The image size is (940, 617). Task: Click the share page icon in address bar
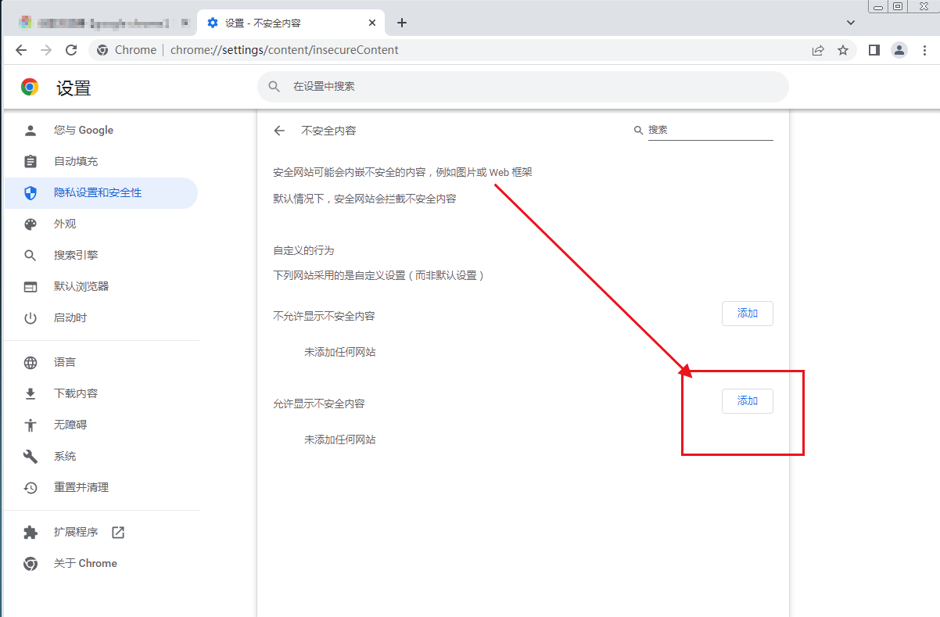tap(818, 50)
